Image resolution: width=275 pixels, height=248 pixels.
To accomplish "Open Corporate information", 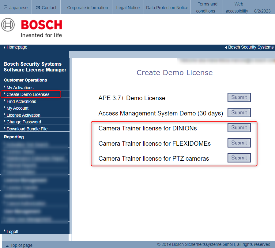I will click(87, 8).
